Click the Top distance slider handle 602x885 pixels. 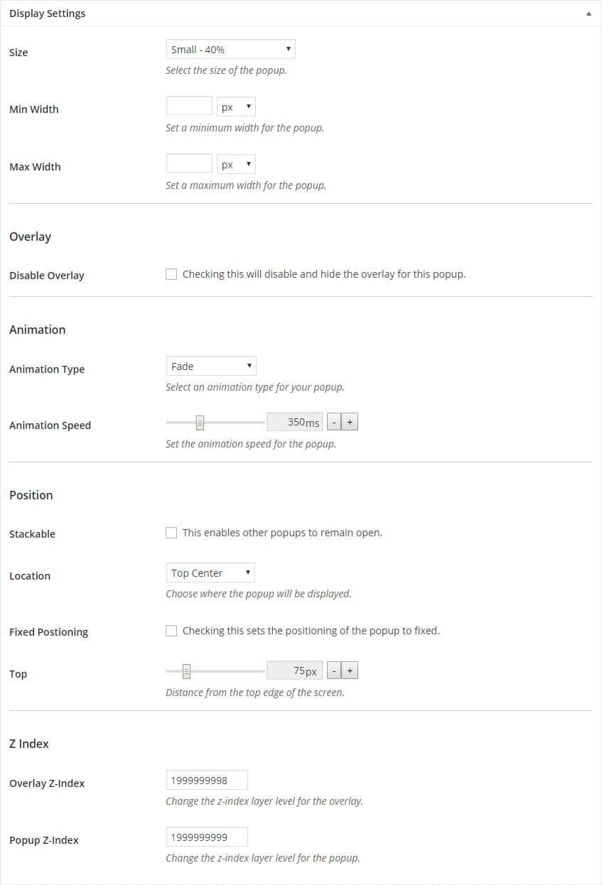click(x=187, y=670)
